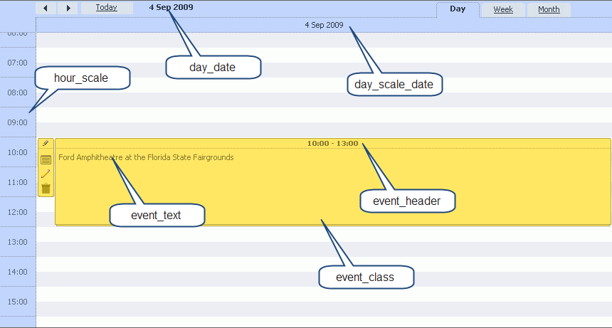The height and width of the screenshot is (328, 612).
Task: Jump to Today
Action: pos(106,8)
